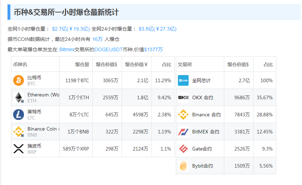
Task: Click the 589万个XRP liquidation amount
Action: point(76,149)
